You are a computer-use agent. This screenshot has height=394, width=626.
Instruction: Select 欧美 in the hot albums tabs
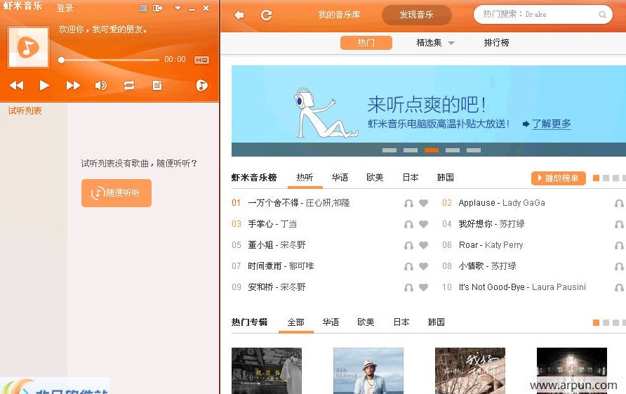point(366,322)
